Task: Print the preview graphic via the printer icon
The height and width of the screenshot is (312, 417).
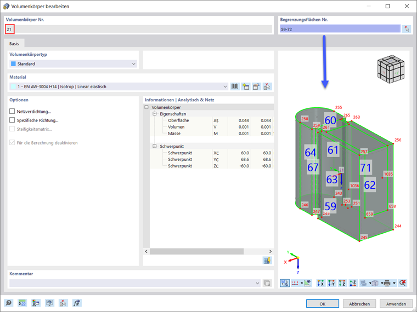Action: click(x=387, y=283)
